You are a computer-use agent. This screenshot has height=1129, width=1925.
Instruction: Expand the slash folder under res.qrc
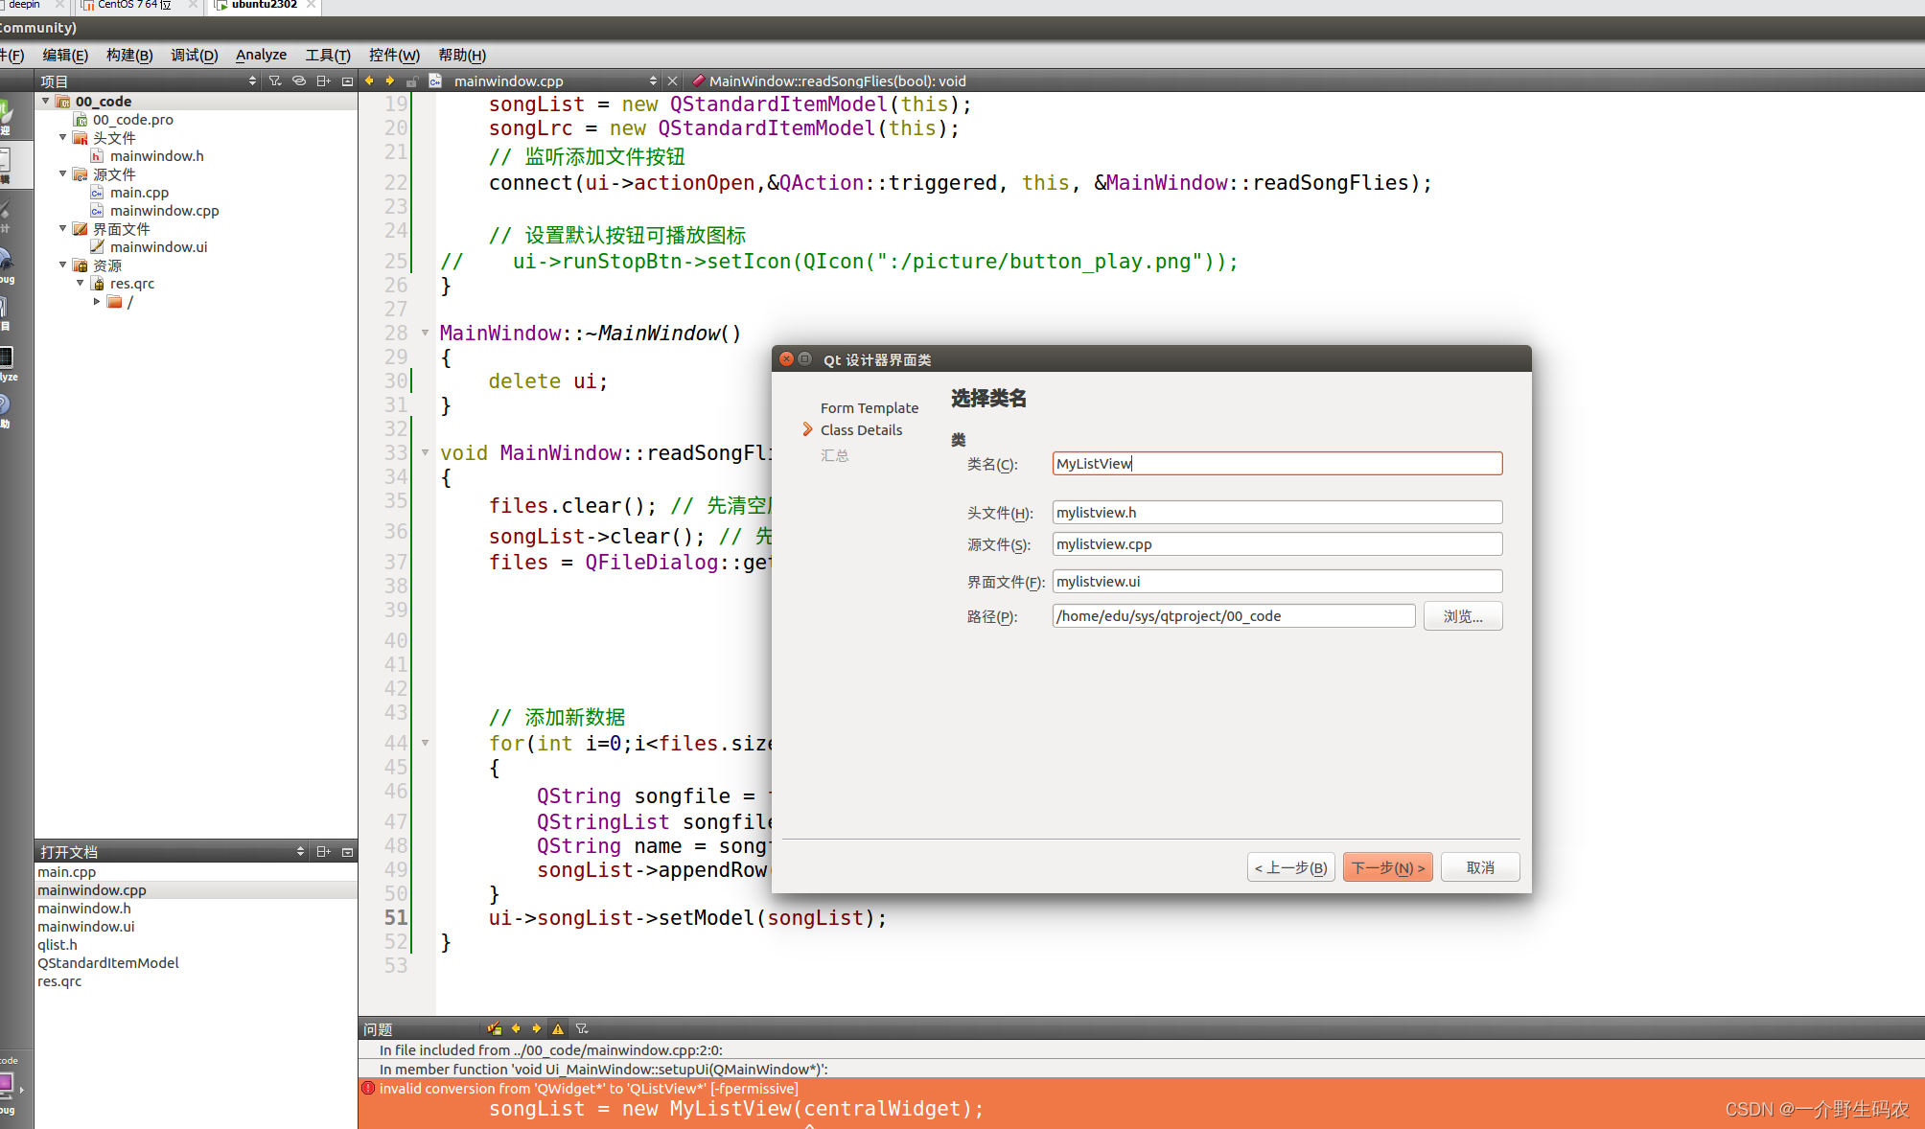pos(97,301)
